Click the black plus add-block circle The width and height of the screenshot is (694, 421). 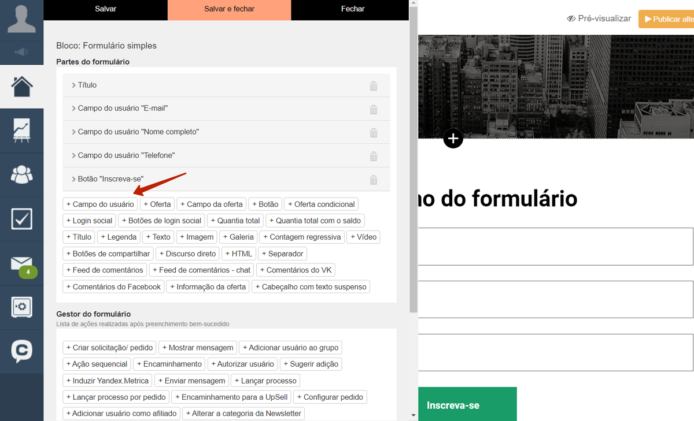click(x=453, y=139)
